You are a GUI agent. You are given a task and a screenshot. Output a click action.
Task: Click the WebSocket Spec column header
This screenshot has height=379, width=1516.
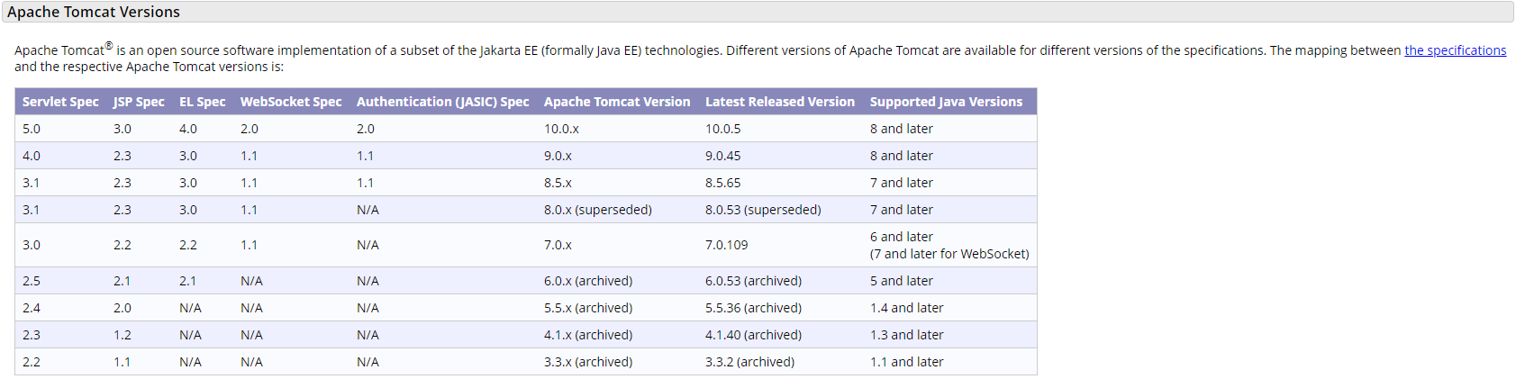pos(291,102)
